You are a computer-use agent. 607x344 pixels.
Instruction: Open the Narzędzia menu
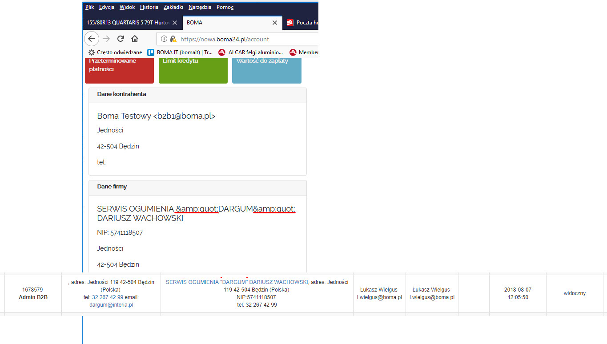click(200, 7)
